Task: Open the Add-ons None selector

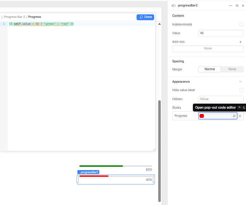Action: 208,49
